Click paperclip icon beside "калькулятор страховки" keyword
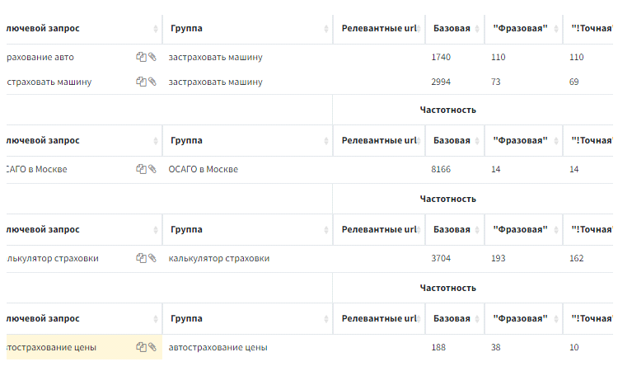Viewport: 618px width, 371px height. (x=152, y=258)
